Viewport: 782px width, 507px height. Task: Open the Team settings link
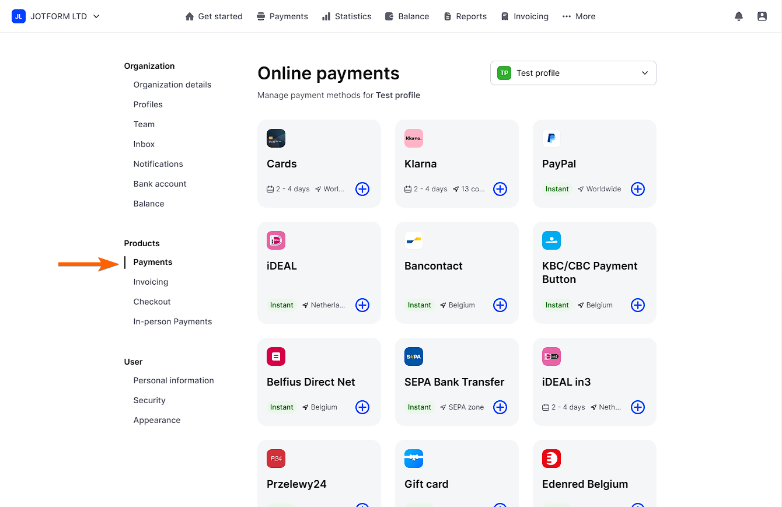(144, 124)
